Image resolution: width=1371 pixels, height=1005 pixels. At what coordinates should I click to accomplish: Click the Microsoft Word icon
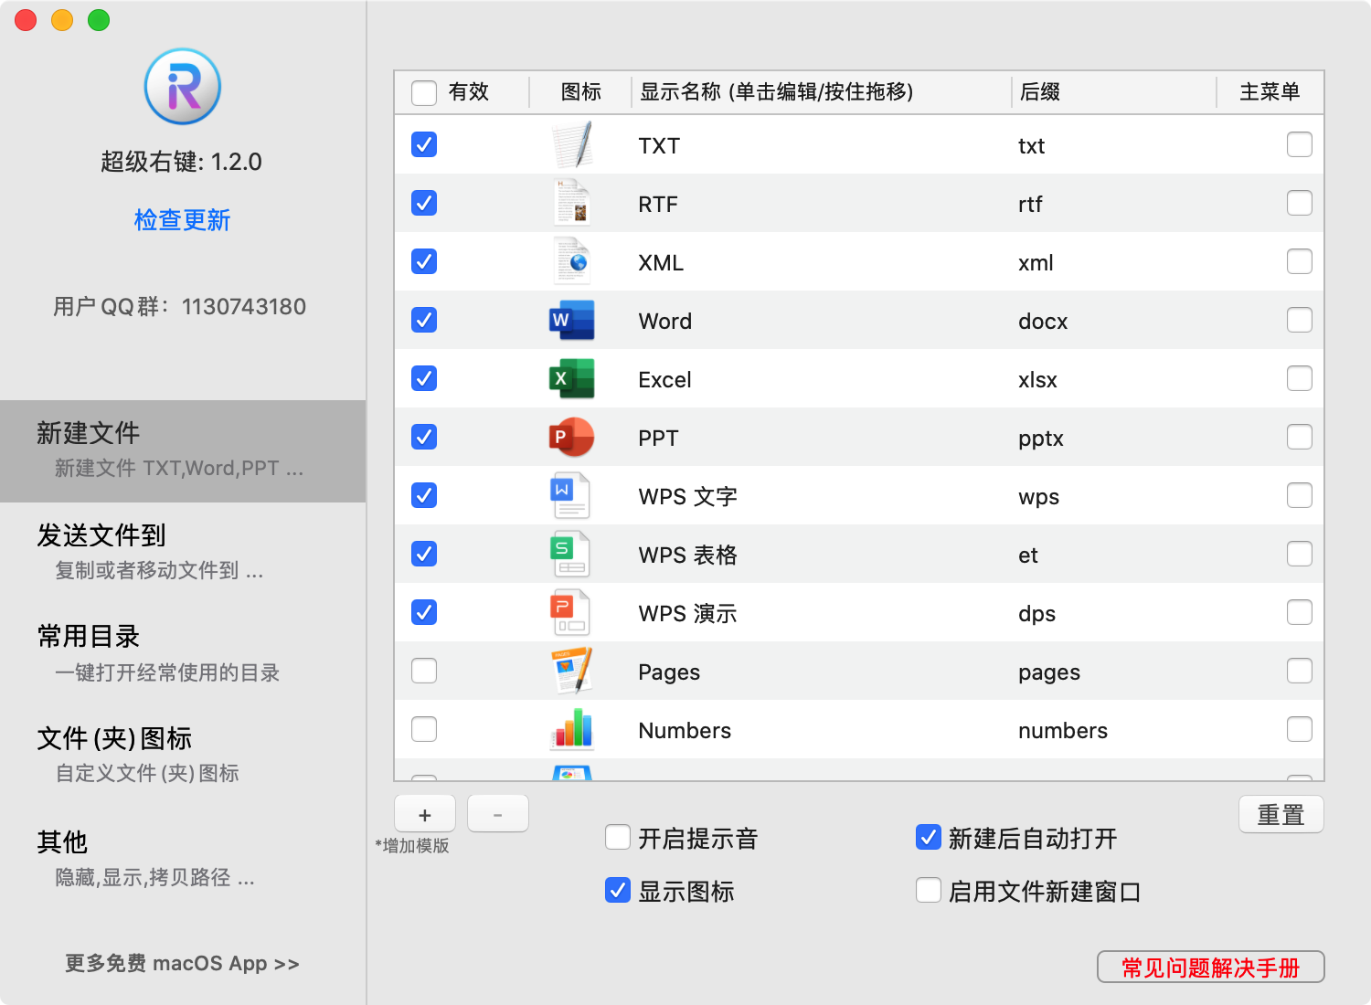(x=572, y=320)
